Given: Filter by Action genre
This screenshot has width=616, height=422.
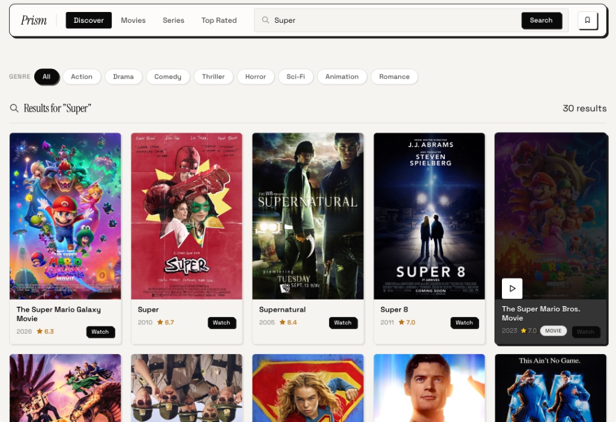Looking at the screenshot, I should (81, 77).
